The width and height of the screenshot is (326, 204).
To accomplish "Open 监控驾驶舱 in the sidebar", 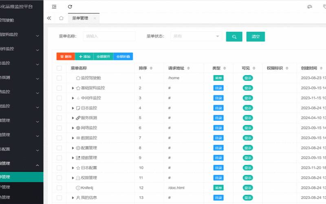I will coord(22,20).
